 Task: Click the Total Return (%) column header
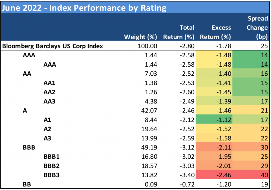click(179, 32)
